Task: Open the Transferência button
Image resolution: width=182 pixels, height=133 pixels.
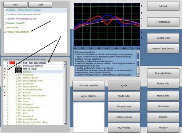Action: coord(163,22)
